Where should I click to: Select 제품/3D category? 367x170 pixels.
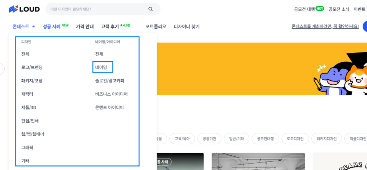[x=29, y=108]
